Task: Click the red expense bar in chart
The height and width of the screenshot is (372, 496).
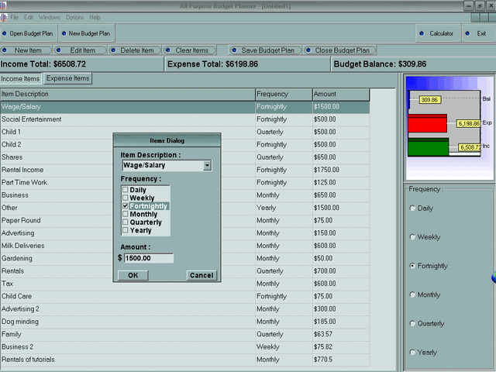Action: [427, 123]
